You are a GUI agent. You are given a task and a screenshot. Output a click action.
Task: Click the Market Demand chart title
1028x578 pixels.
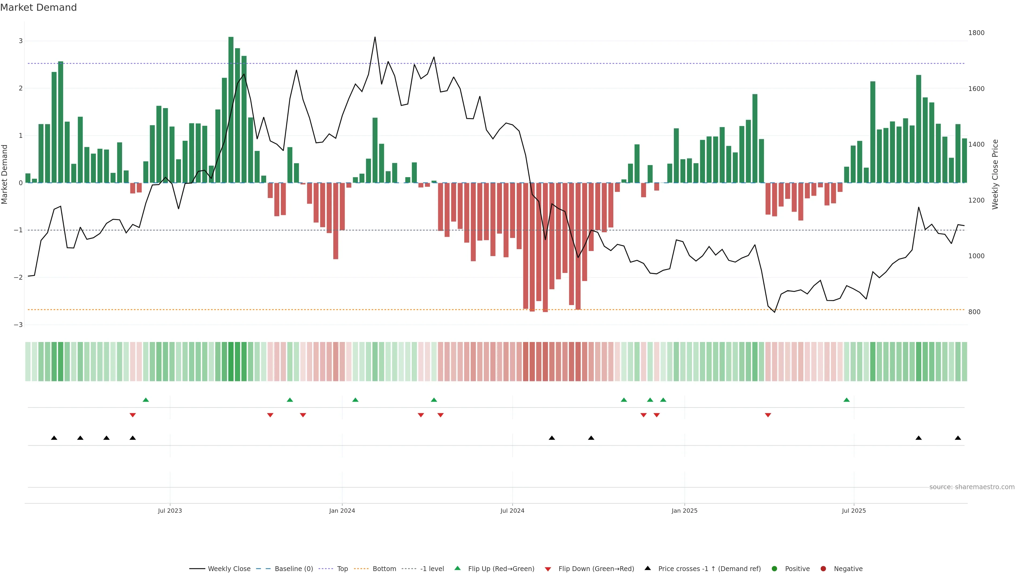pyautogui.click(x=38, y=7)
